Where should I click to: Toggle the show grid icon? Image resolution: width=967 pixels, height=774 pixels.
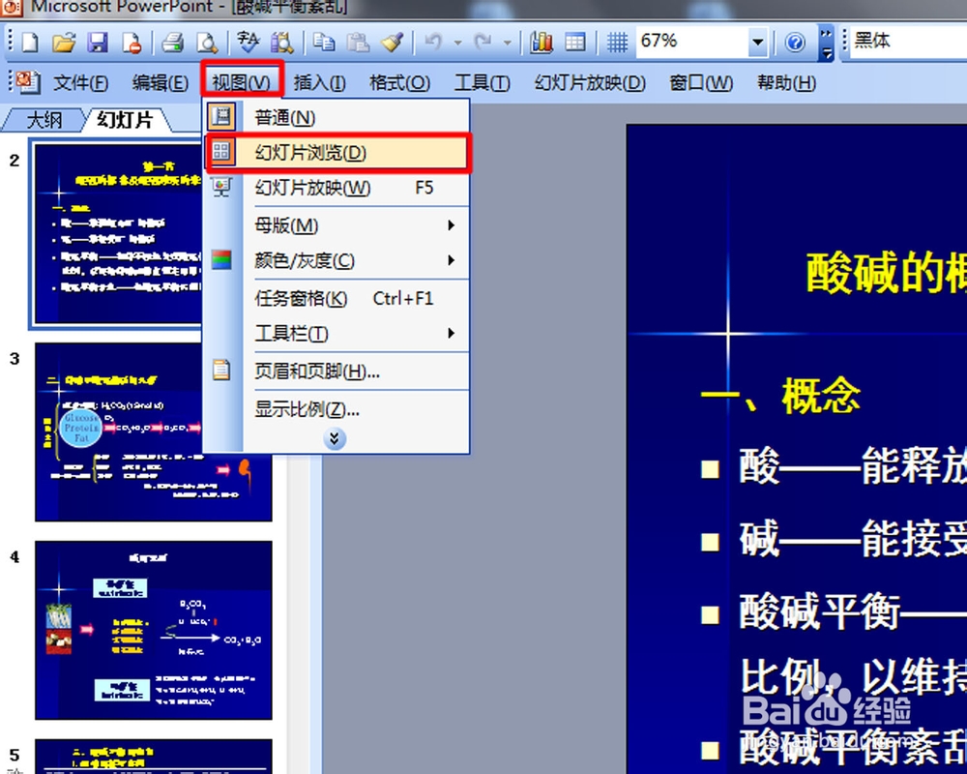[x=617, y=42]
